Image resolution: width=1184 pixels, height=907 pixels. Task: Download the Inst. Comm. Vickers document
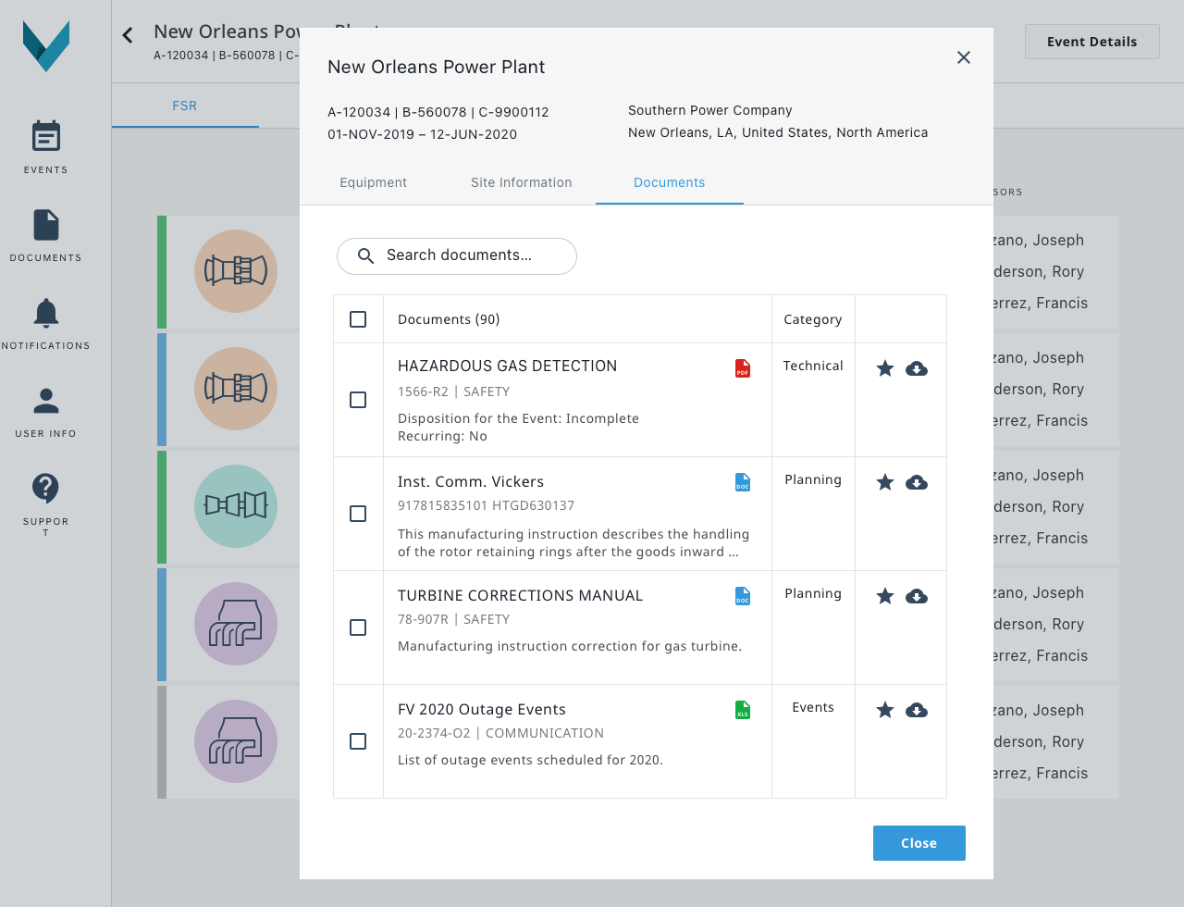click(x=917, y=482)
